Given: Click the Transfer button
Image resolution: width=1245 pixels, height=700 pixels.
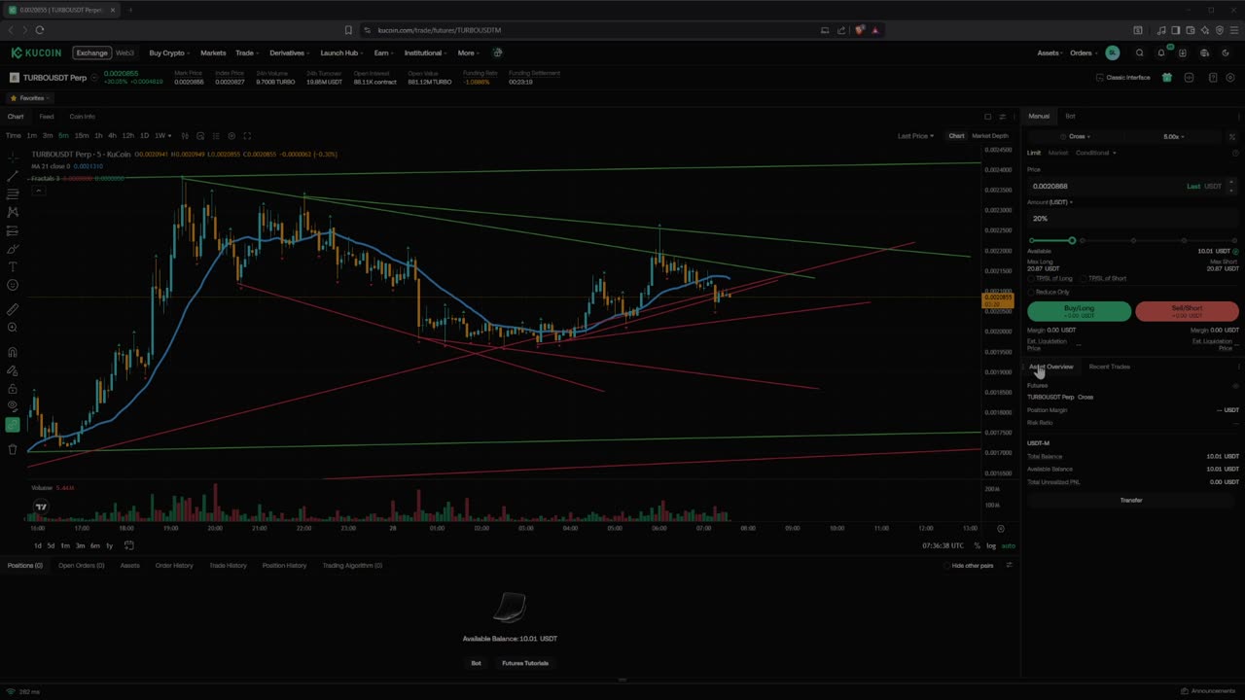Looking at the screenshot, I should 1131,500.
